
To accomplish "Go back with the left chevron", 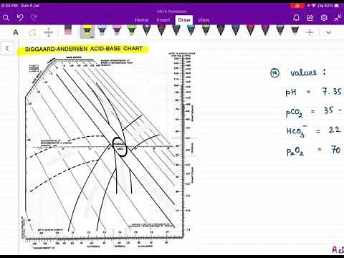I will pyautogui.click(x=7, y=49).
